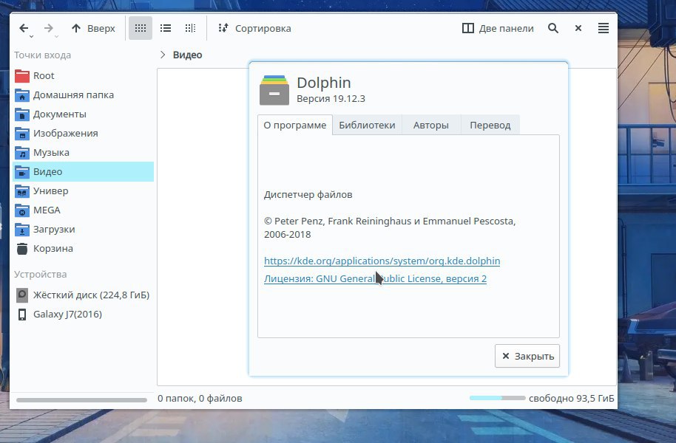The width and height of the screenshot is (676, 443).
Task: Click the hard disk drive icon
Action: [22, 295]
